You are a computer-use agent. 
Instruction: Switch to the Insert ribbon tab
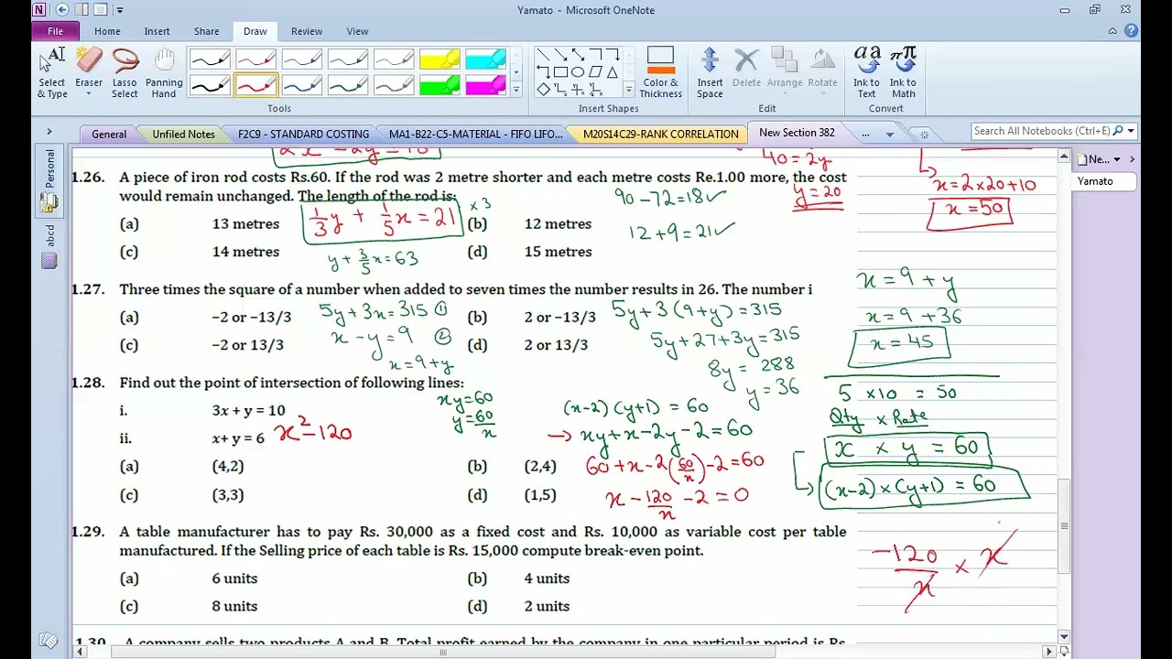(x=157, y=31)
